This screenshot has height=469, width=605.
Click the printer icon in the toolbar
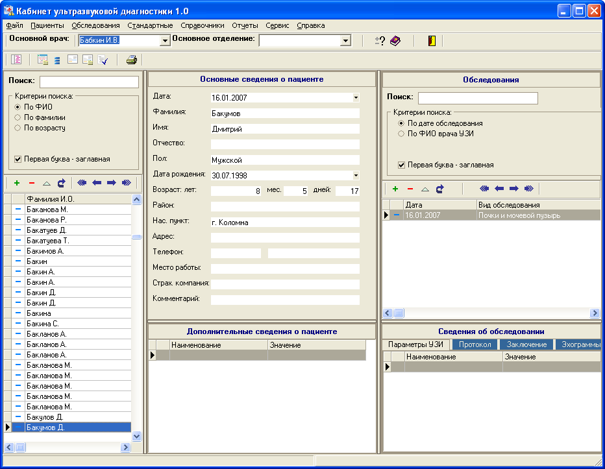point(131,60)
